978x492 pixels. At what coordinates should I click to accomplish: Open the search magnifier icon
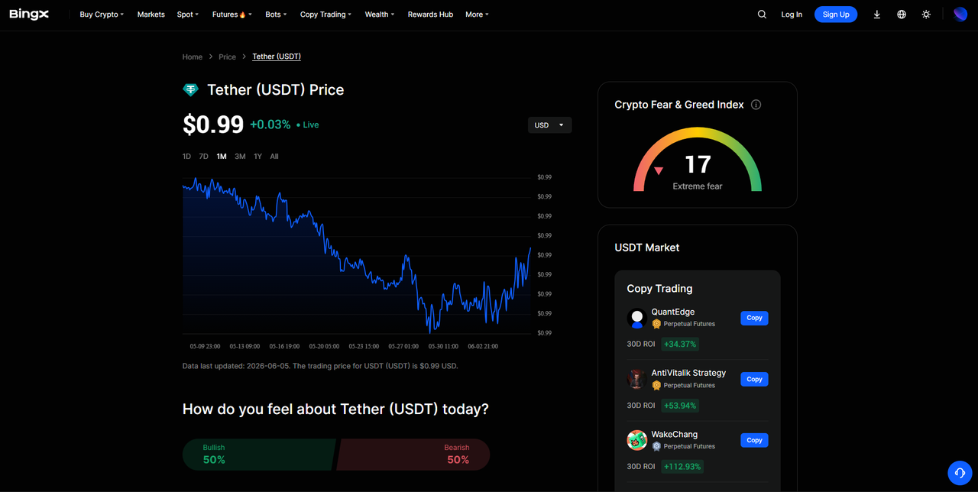(762, 15)
